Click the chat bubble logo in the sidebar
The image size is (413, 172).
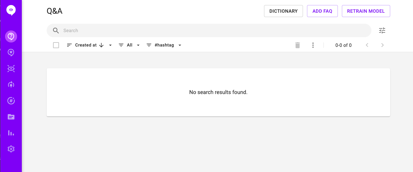(11, 10)
